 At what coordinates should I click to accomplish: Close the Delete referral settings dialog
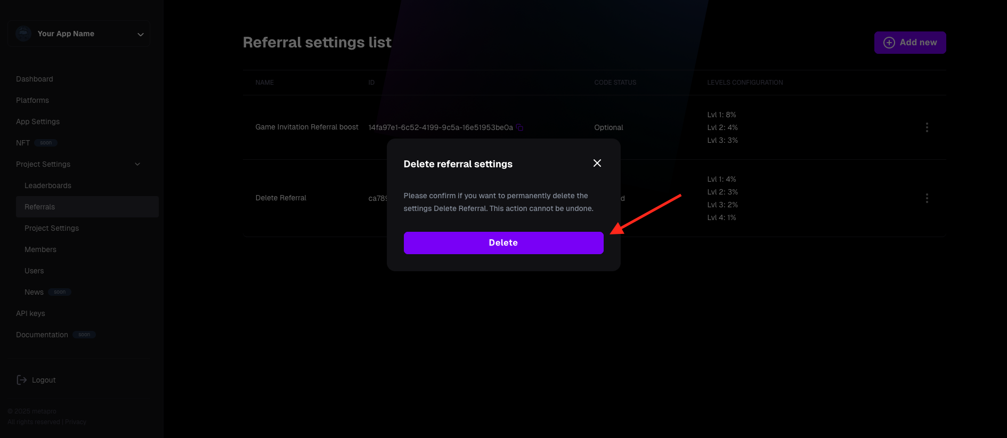click(x=597, y=163)
